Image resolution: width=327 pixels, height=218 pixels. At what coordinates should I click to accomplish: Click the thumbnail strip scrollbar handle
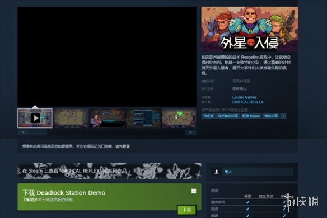coord(38,132)
